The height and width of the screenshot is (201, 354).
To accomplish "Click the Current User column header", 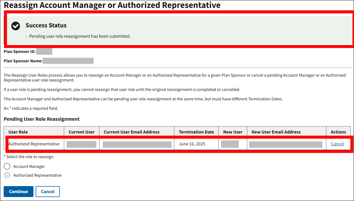I will click(x=82, y=132).
